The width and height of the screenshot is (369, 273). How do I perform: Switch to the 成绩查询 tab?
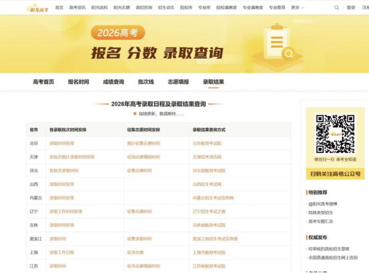[113, 82]
